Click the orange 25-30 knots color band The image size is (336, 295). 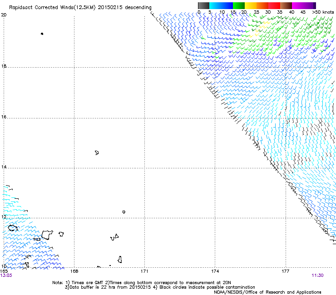262,5
